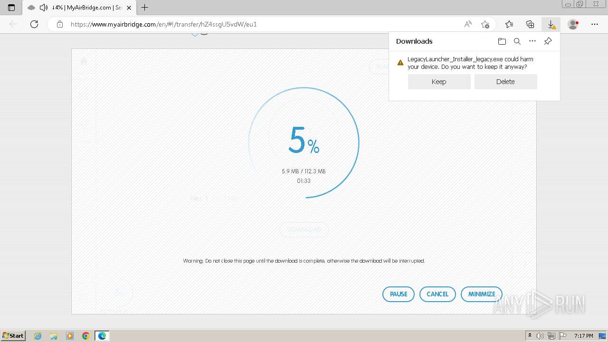Click the 5% circular progress indicator
The image size is (608, 342).
304,142
